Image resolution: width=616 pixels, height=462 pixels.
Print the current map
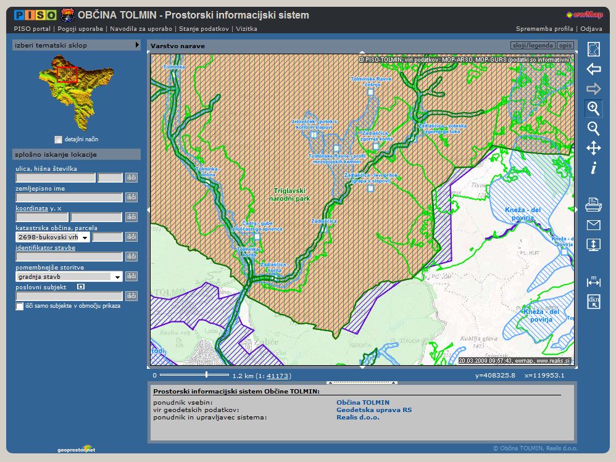click(x=593, y=205)
